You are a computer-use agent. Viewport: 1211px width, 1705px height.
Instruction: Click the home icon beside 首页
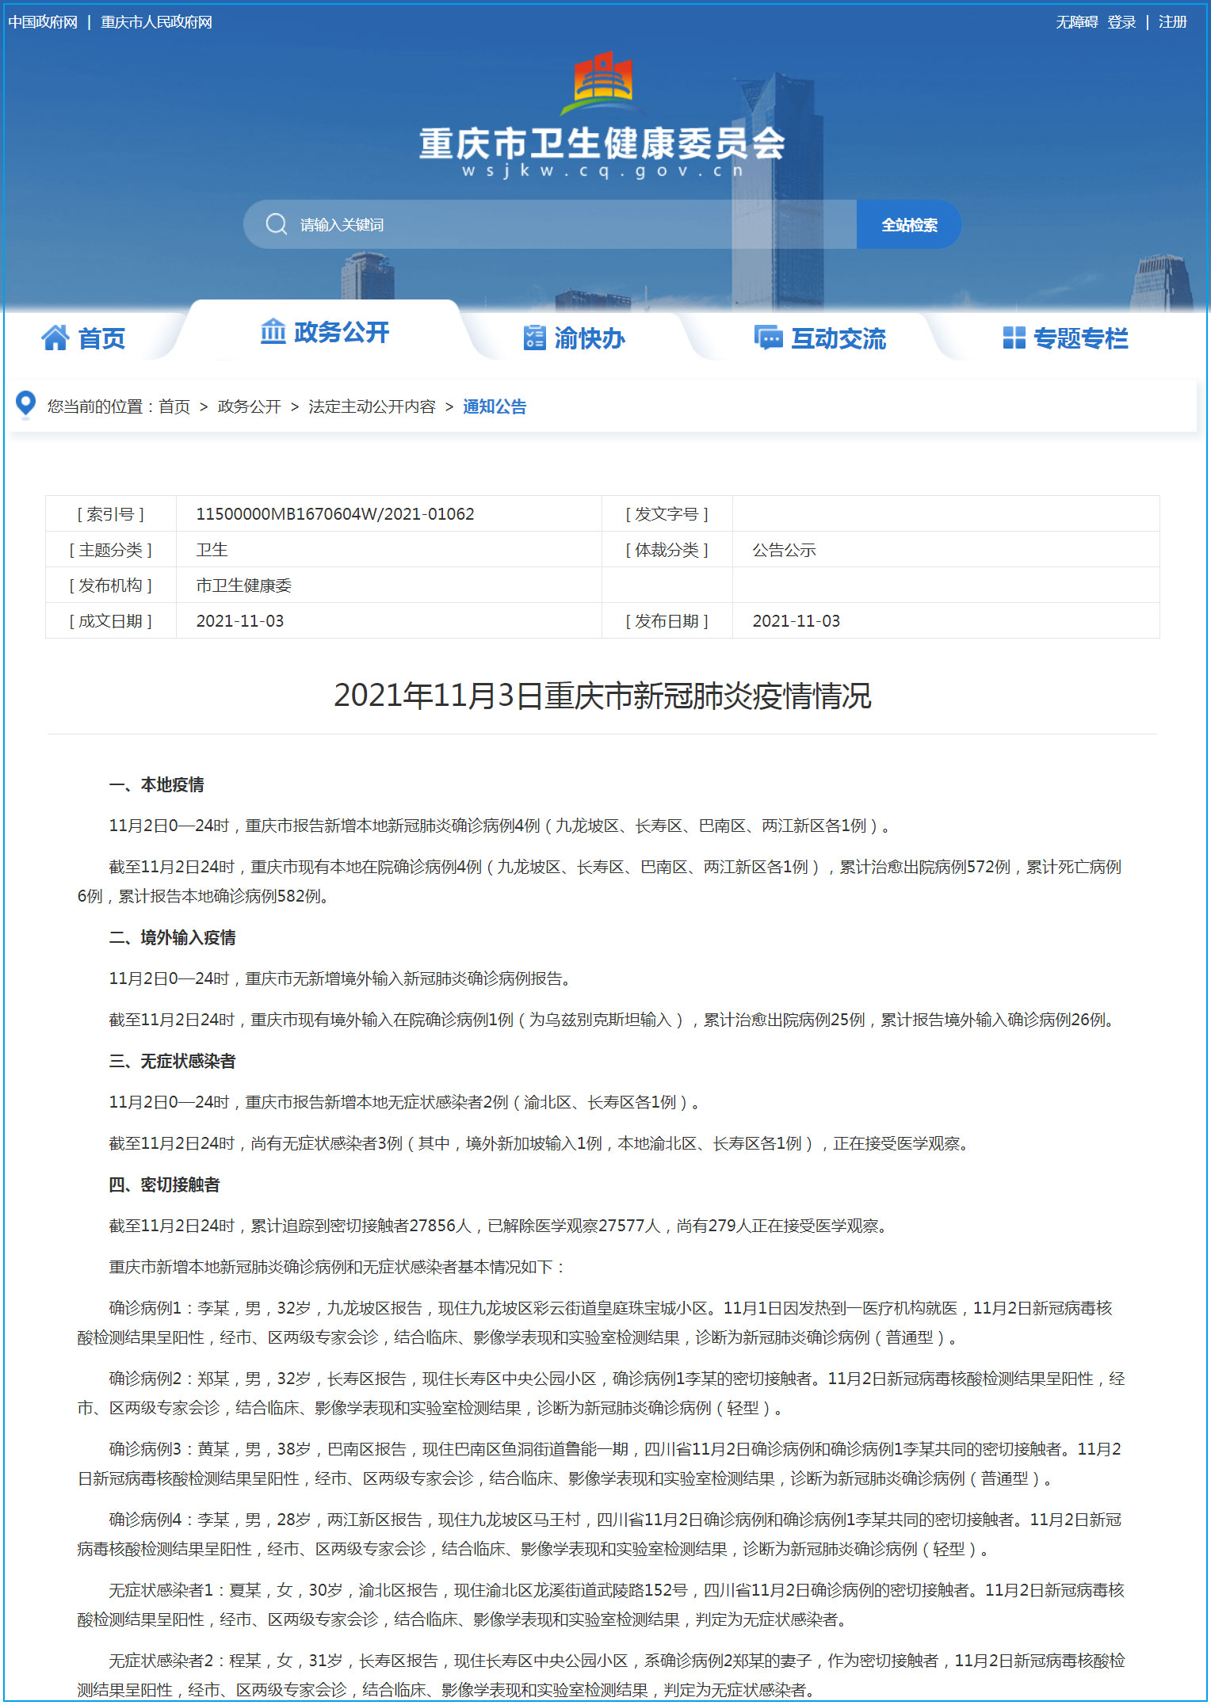pyautogui.click(x=55, y=338)
